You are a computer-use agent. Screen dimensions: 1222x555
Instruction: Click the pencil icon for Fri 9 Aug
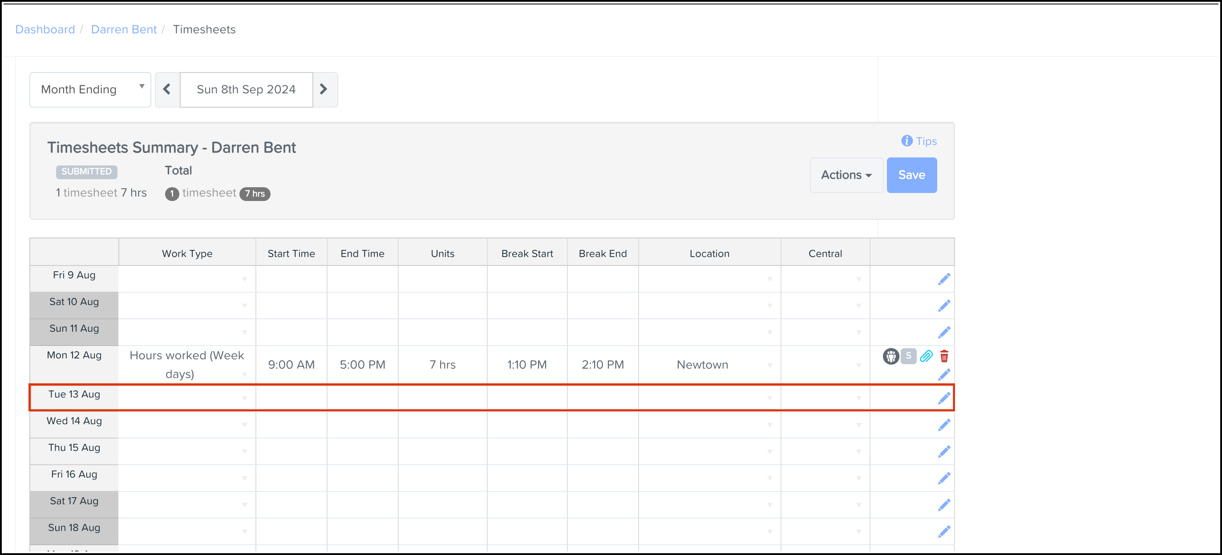[943, 279]
